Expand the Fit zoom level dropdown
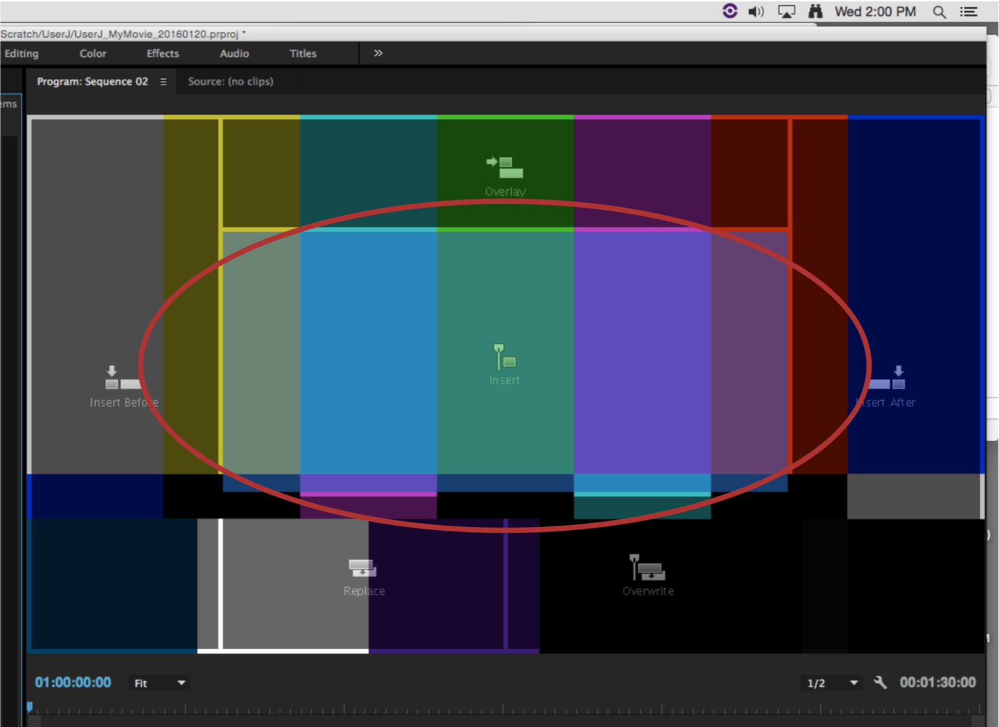Screen dimensions: 999x727 159,683
